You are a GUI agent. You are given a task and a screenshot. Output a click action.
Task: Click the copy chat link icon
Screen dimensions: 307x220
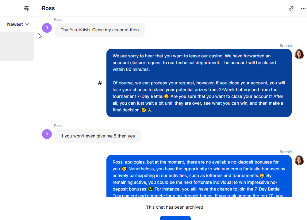pyautogui.click(x=291, y=8)
